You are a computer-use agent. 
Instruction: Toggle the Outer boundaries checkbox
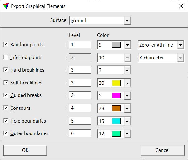pyautogui.click(x=6, y=133)
